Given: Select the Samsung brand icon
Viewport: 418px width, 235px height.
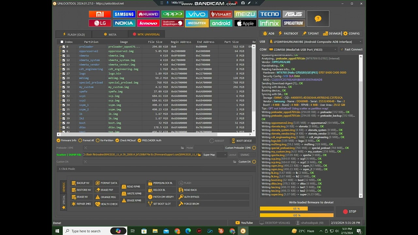Looking at the screenshot, I should [124, 14].
